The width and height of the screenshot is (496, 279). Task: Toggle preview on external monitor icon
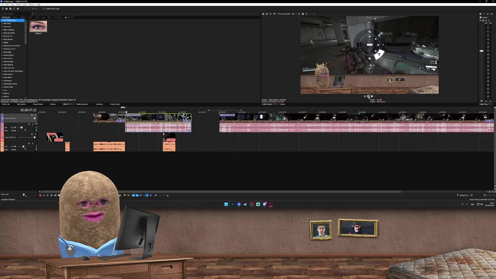click(x=267, y=14)
